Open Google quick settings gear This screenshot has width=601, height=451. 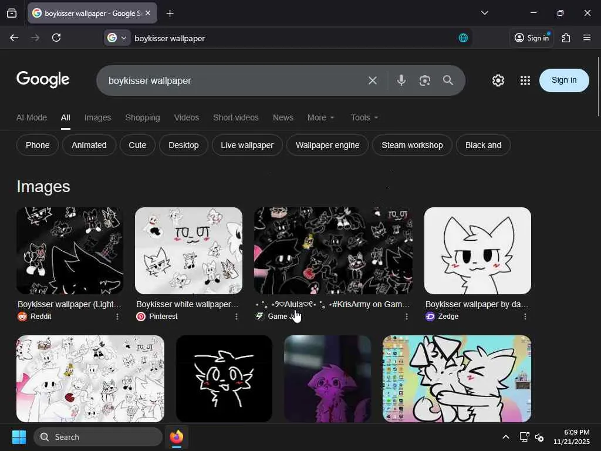pos(498,80)
